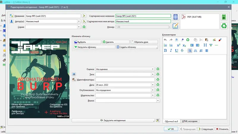Toggle bold formatting
Viewport: 238px width, 134px height.
(x=165, y=50)
